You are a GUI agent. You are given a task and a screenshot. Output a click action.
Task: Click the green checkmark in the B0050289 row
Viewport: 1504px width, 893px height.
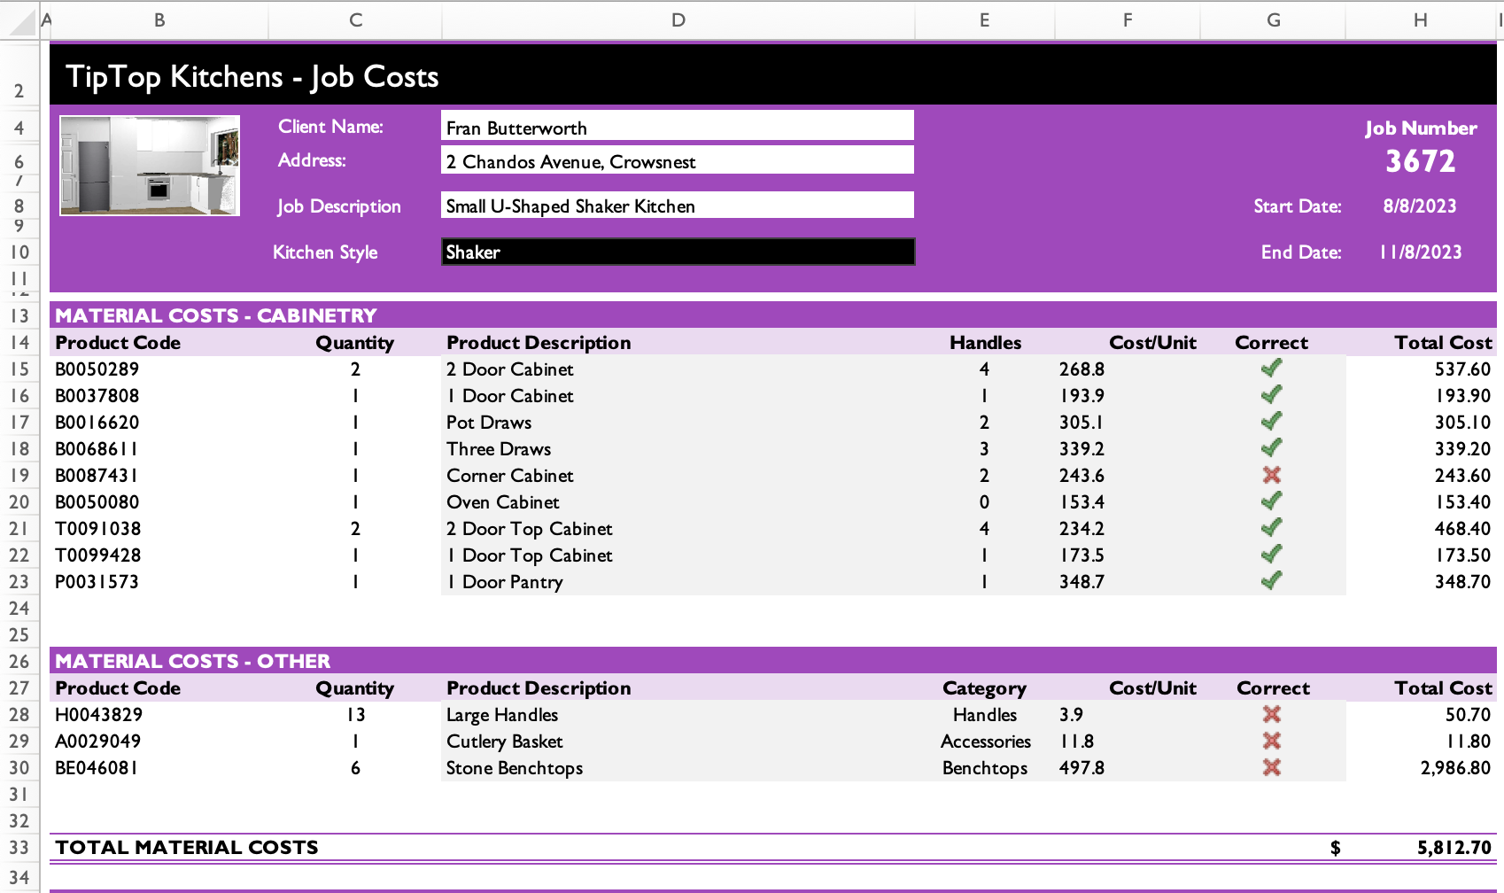(x=1272, y=368)
